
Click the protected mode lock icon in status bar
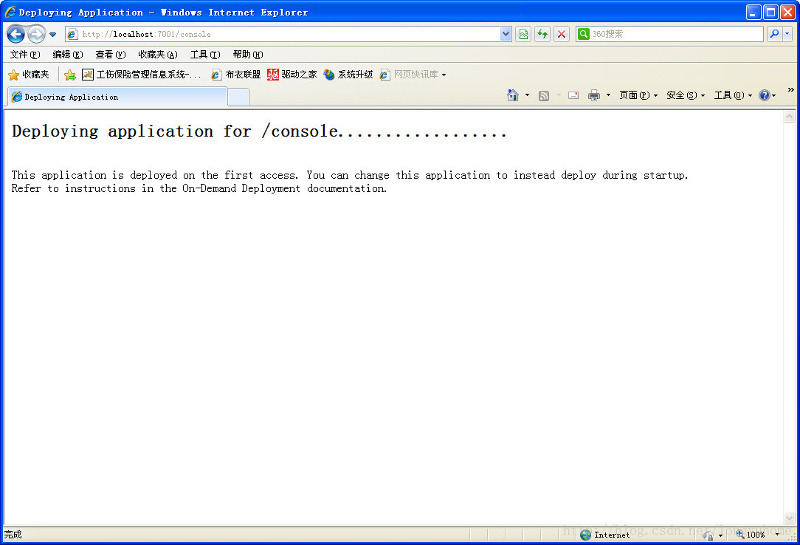pyautogui.click(x=708, y=535)
